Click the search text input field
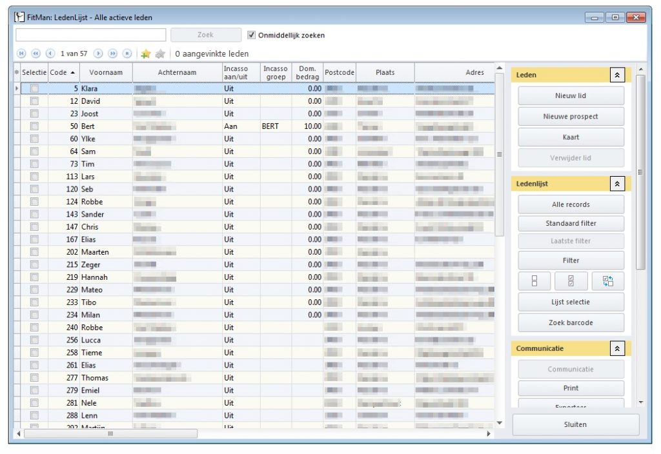 pos(91,35)
